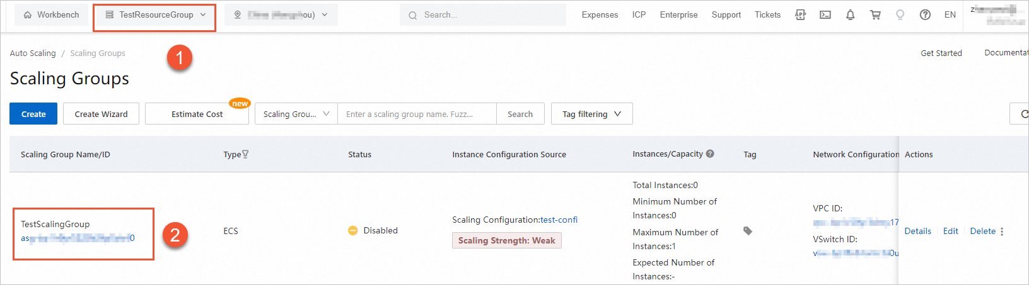Expand the Tag filtering dropdown
Viewport: 1029px width, 285px height.
click(591, 114)
